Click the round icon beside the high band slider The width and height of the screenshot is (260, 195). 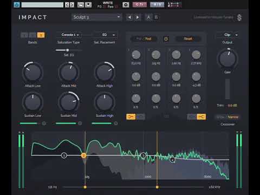[116, 123]
